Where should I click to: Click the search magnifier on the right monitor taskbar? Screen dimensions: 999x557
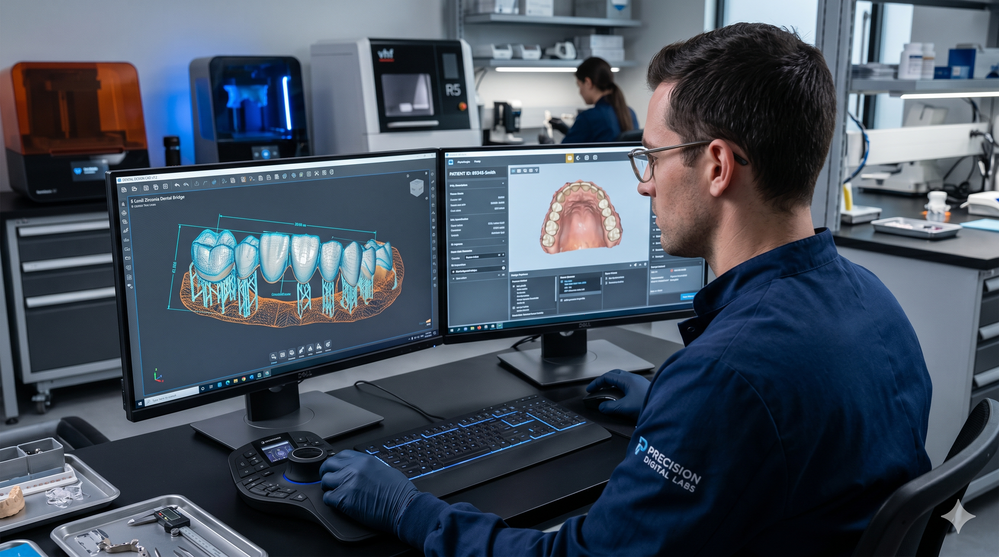pyautogui.click(x=459, y=330)
